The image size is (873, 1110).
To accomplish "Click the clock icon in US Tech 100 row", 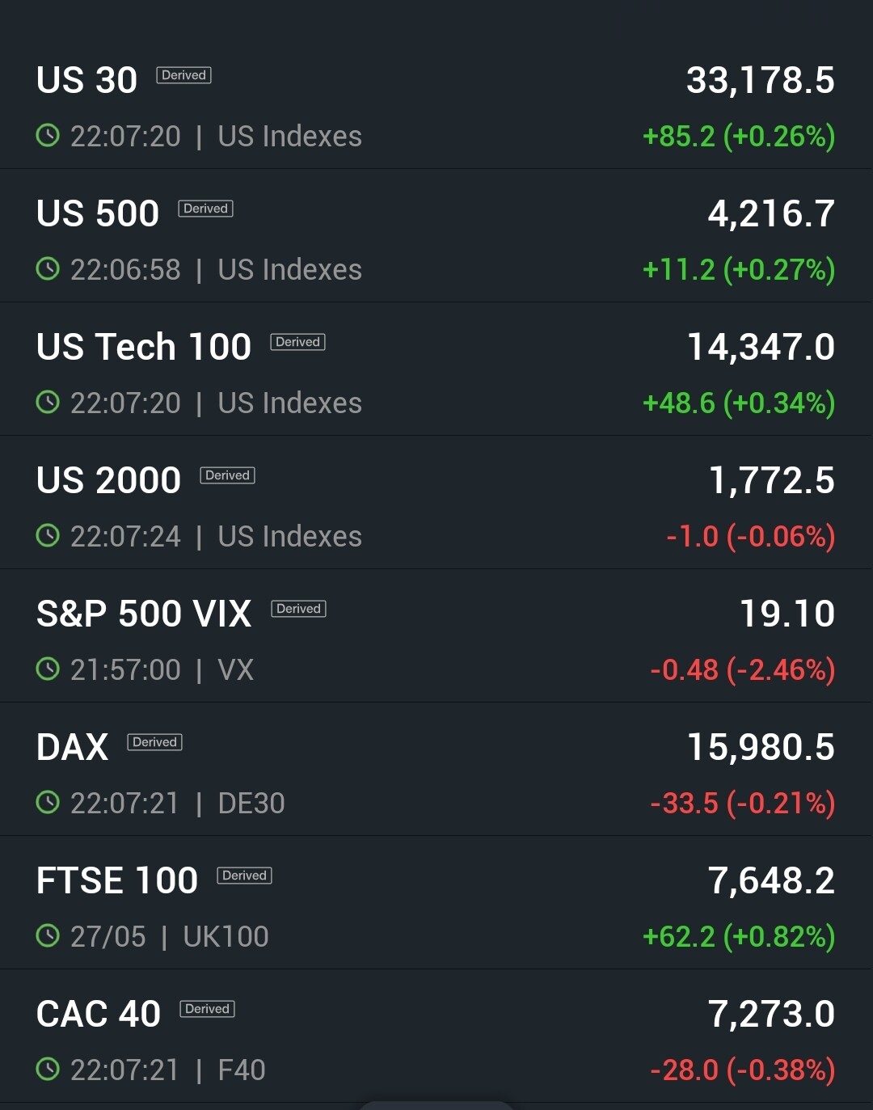I will [x=48, y=403].
